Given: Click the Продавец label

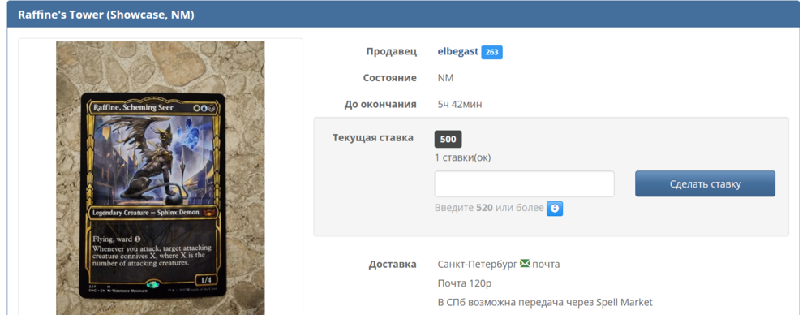Looking at the screenshot, I should [x=392, y=52].
